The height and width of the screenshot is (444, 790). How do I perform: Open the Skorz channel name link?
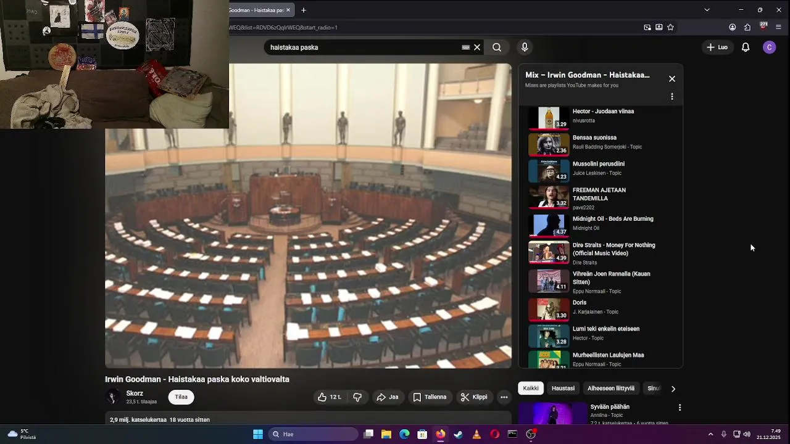coord(135,393)
